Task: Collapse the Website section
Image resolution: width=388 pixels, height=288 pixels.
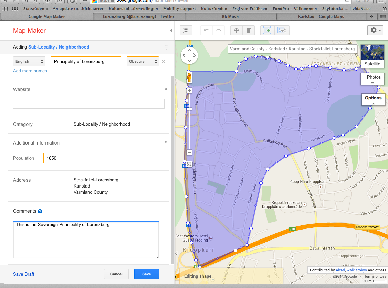Action: 166,89
